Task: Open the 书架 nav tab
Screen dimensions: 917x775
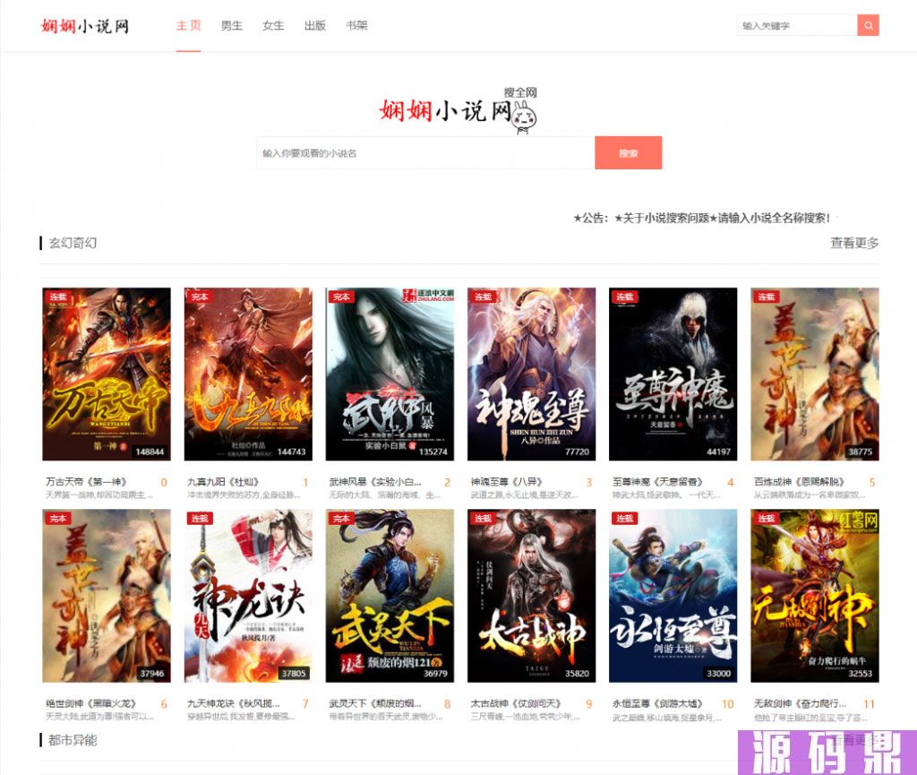Action: click(x=356, y=25)
